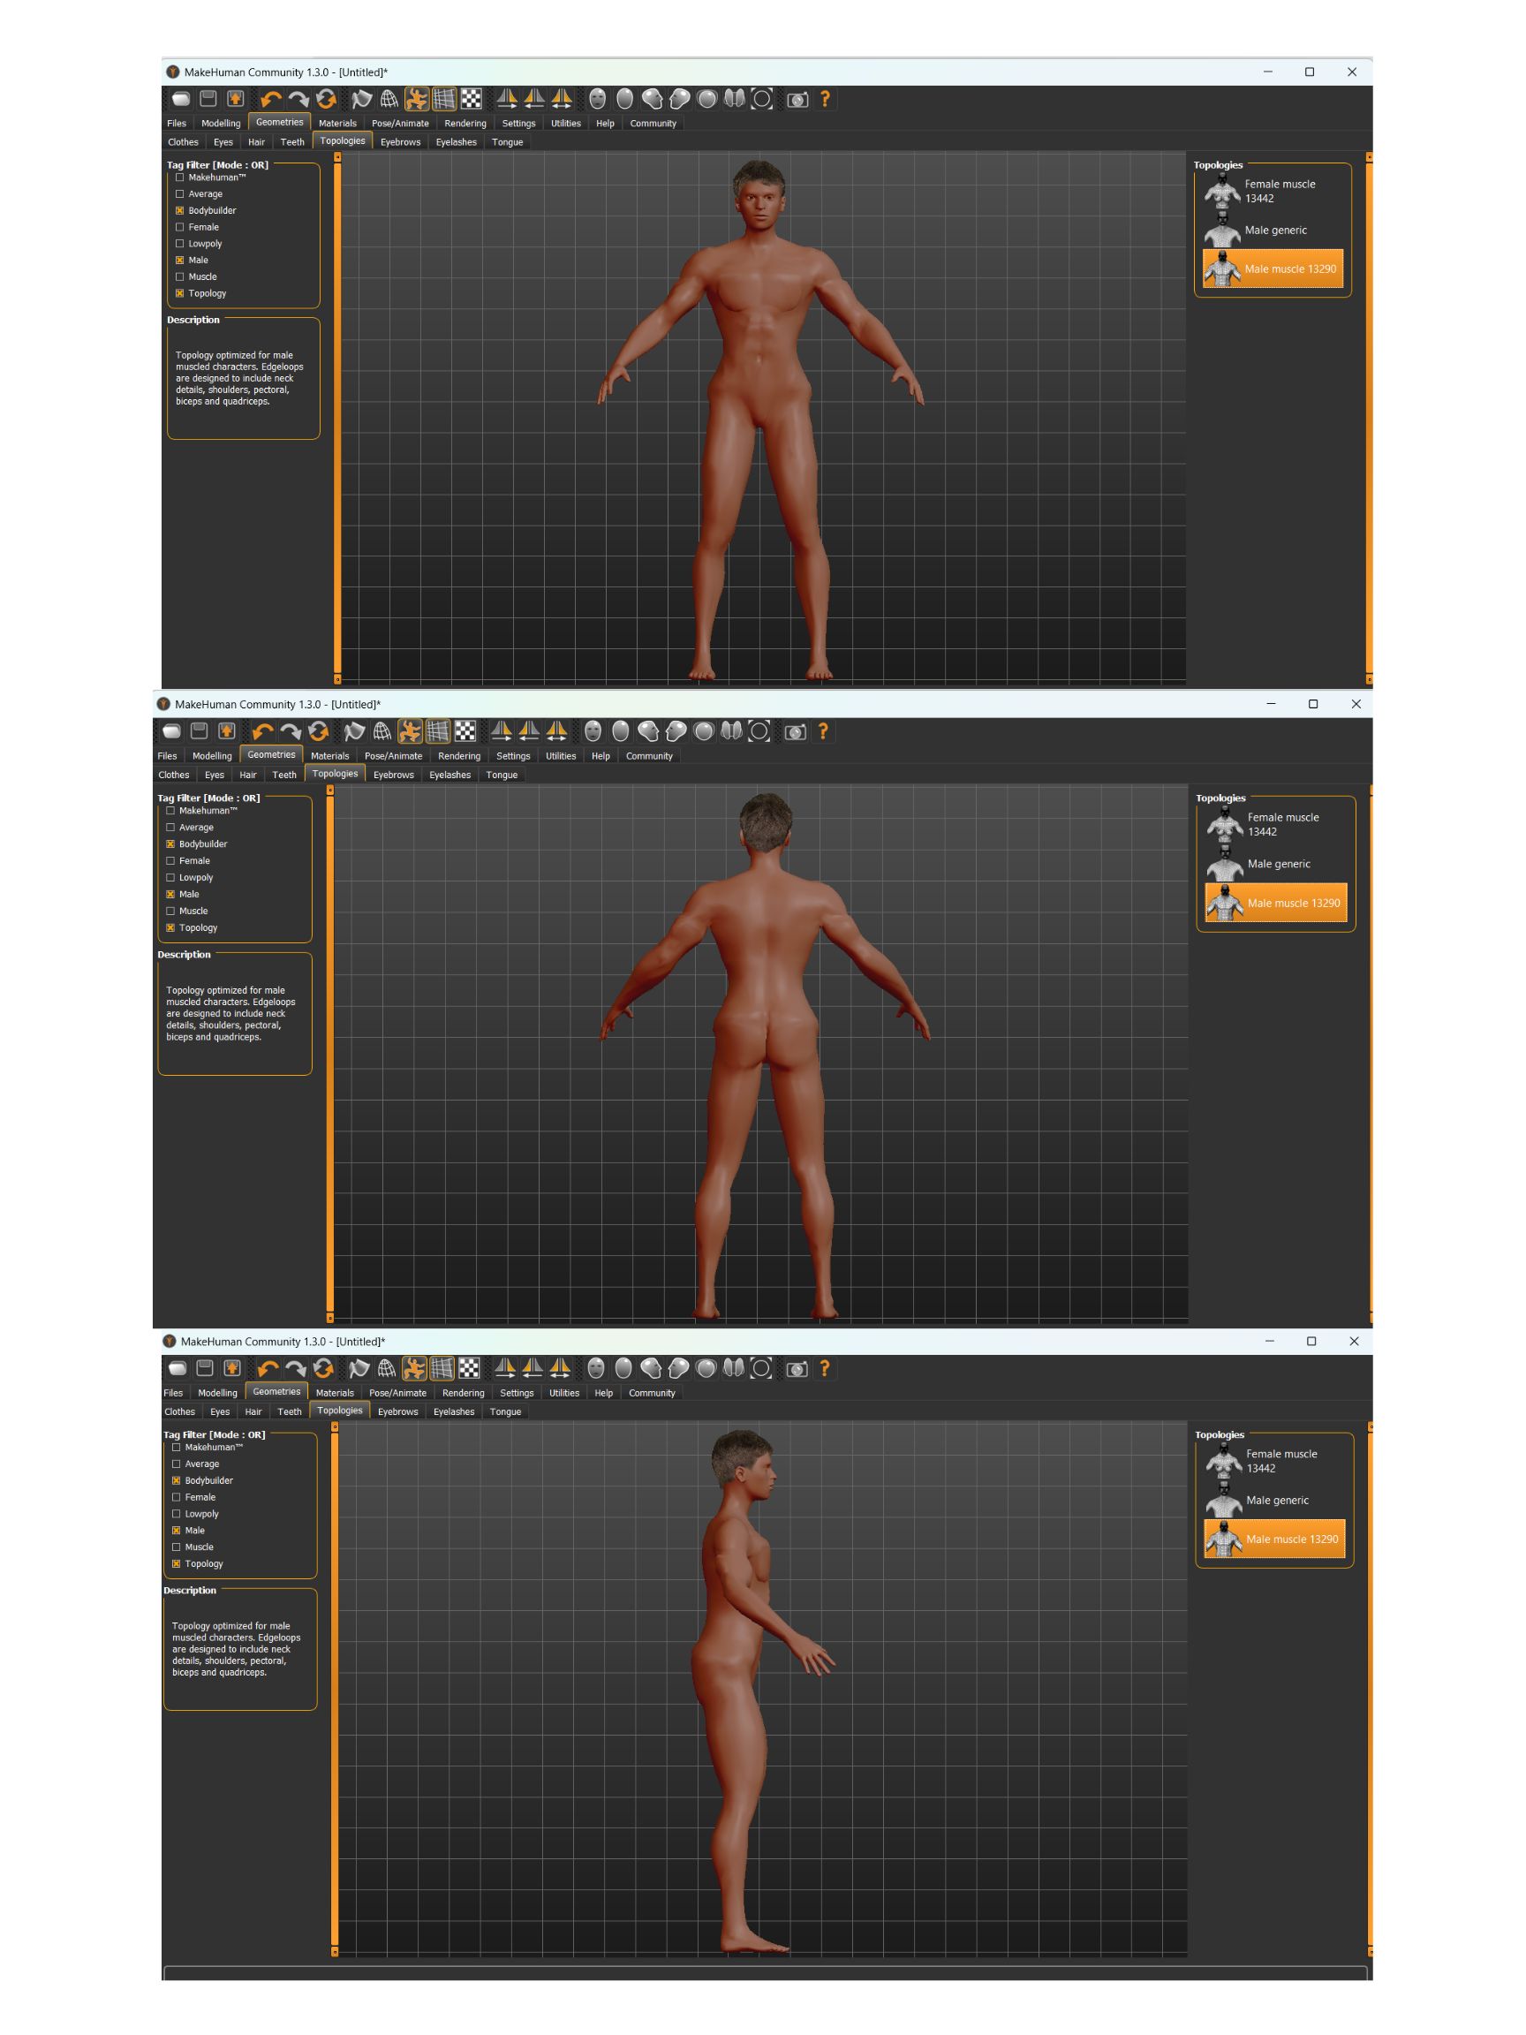Click camera screenshot icon in top window

click(x=797, y=99)
